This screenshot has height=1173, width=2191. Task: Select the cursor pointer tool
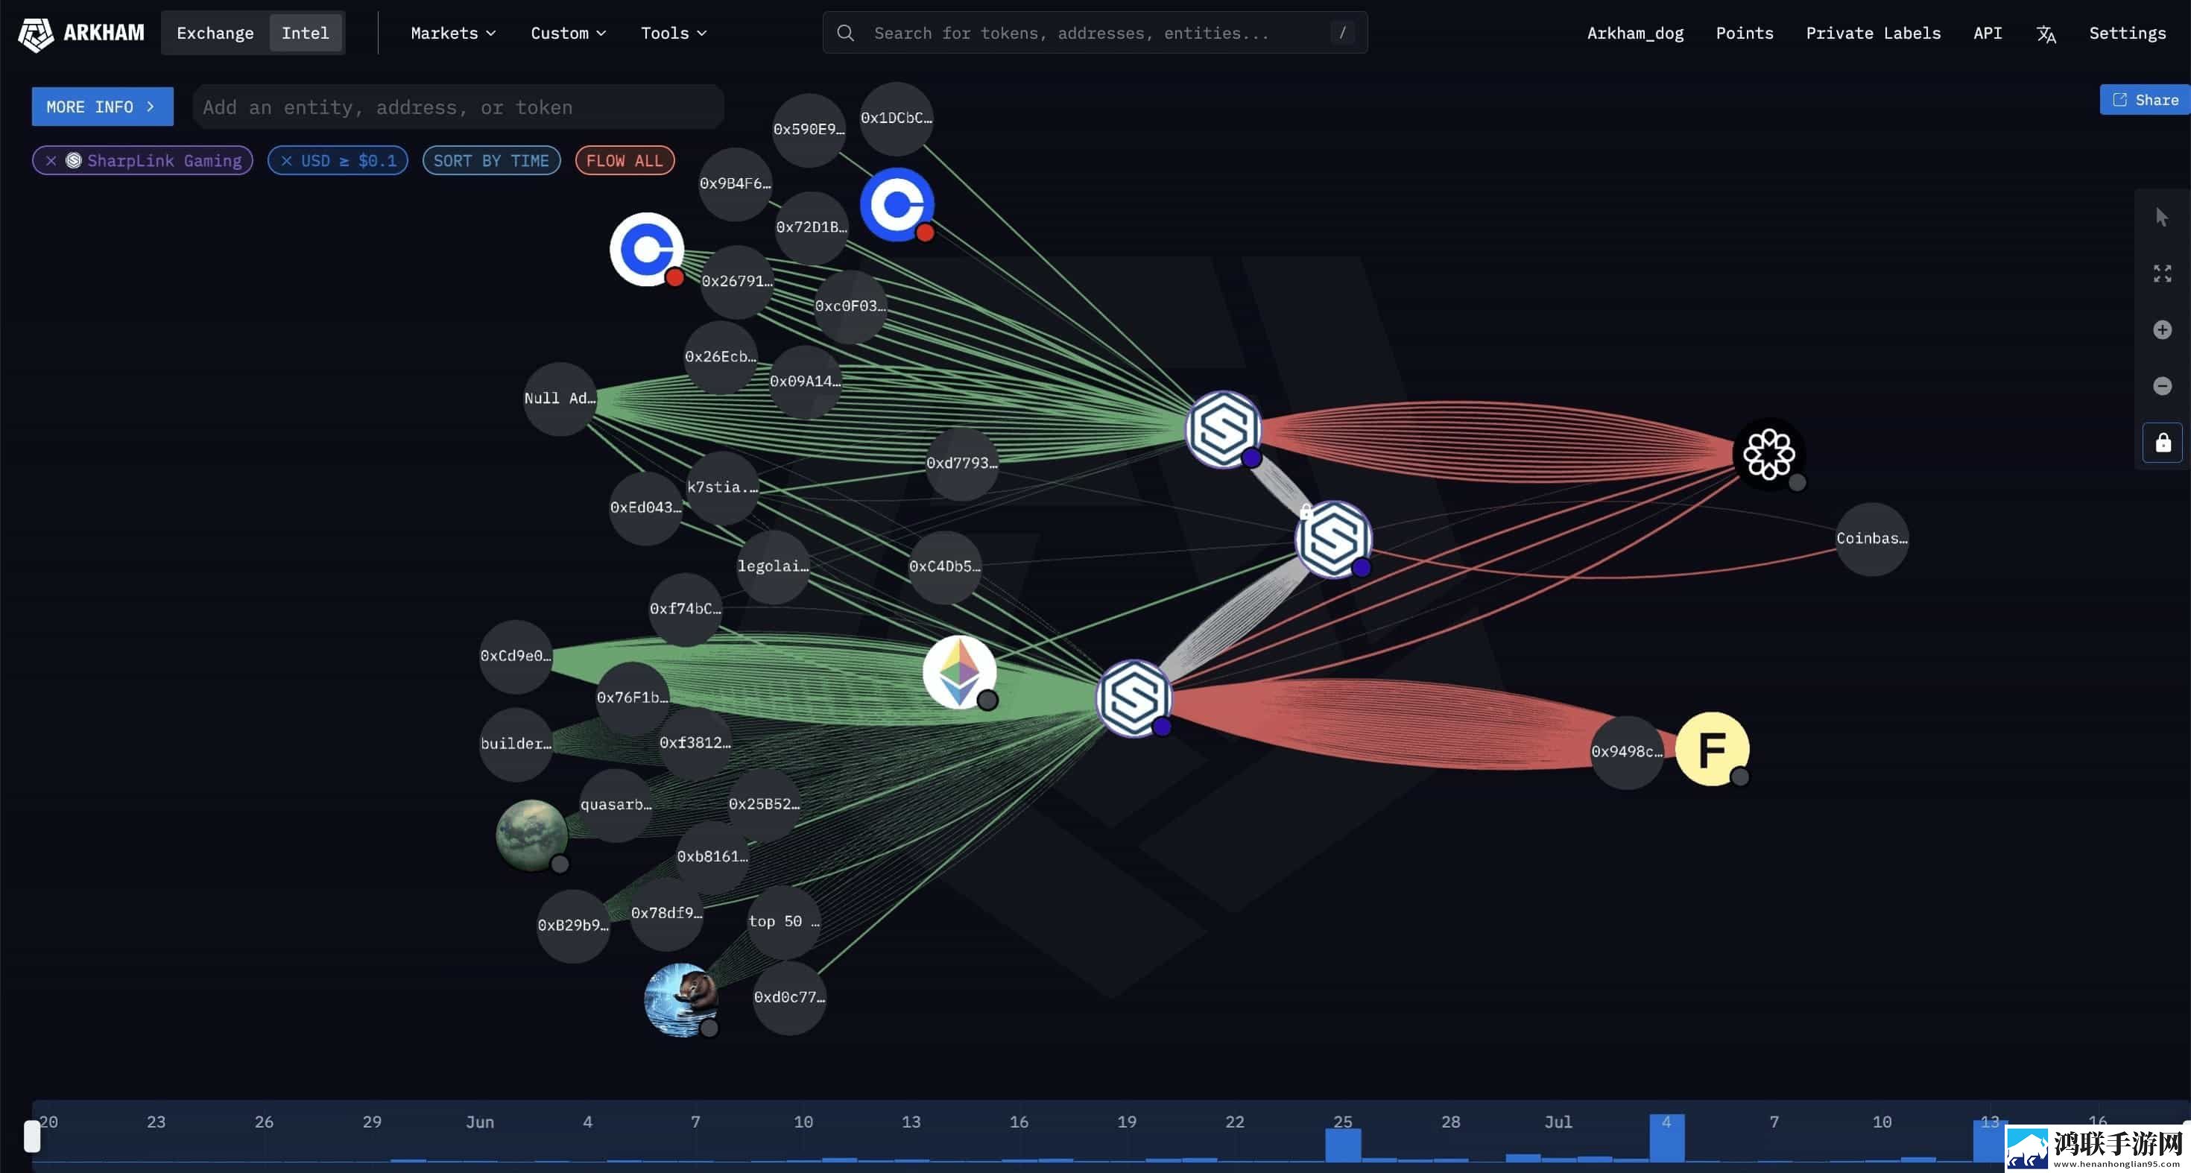(2162, 218)
